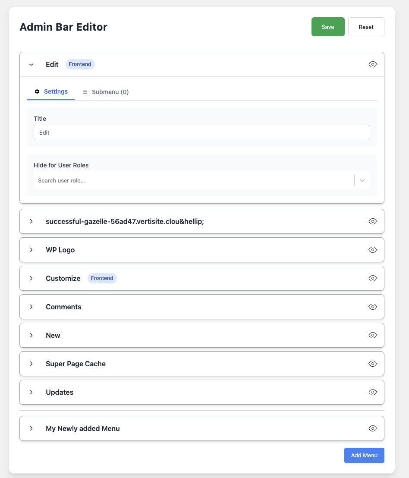409x478 pixels.
Task: Toggle visibility eye icon for Edit menu
Action: pyautogui.click(x=373, y=64)
